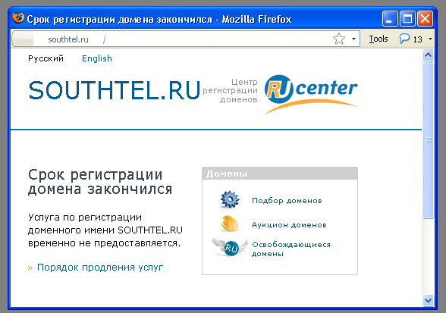The height and width of the screenshot is (313, 446).
Task: Click the Firefox logo in title bar
Action: (18, 18)
